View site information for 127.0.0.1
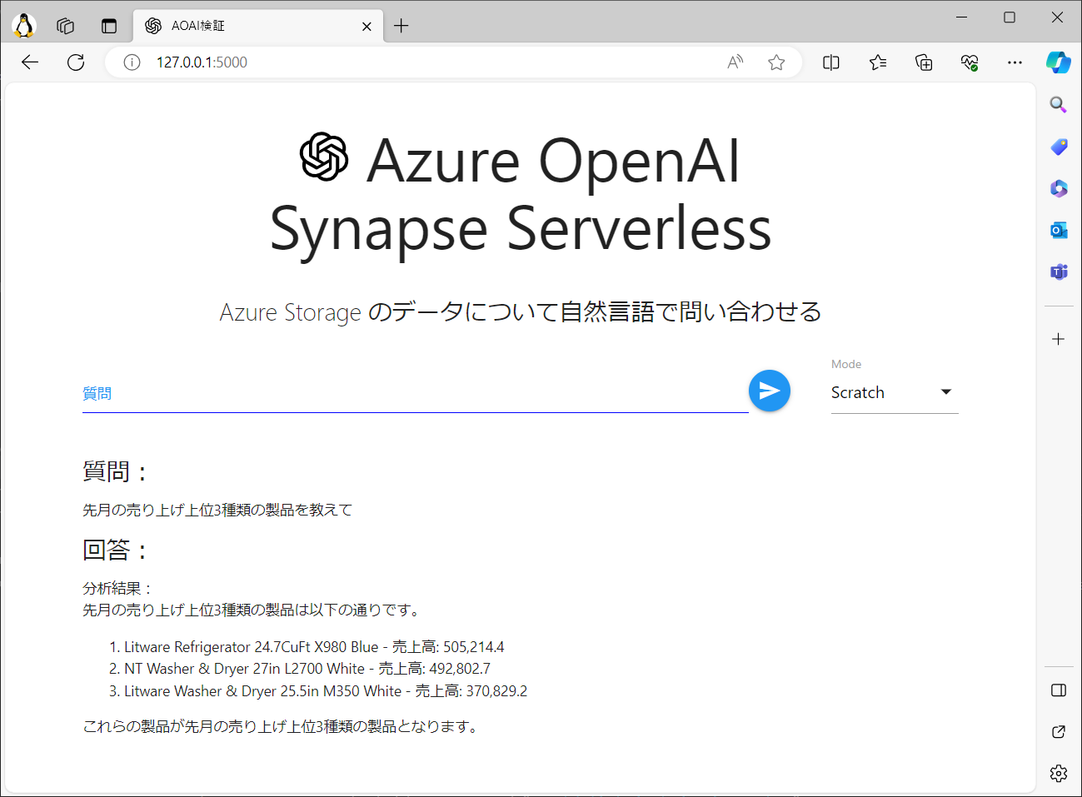This screenshot has height=797, width=1082. (x=132, y=62)
